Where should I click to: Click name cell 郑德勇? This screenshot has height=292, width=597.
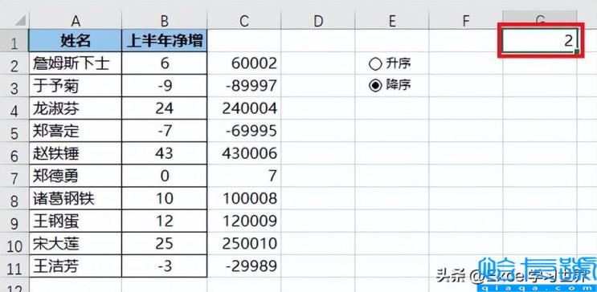[x=76, y=176]
